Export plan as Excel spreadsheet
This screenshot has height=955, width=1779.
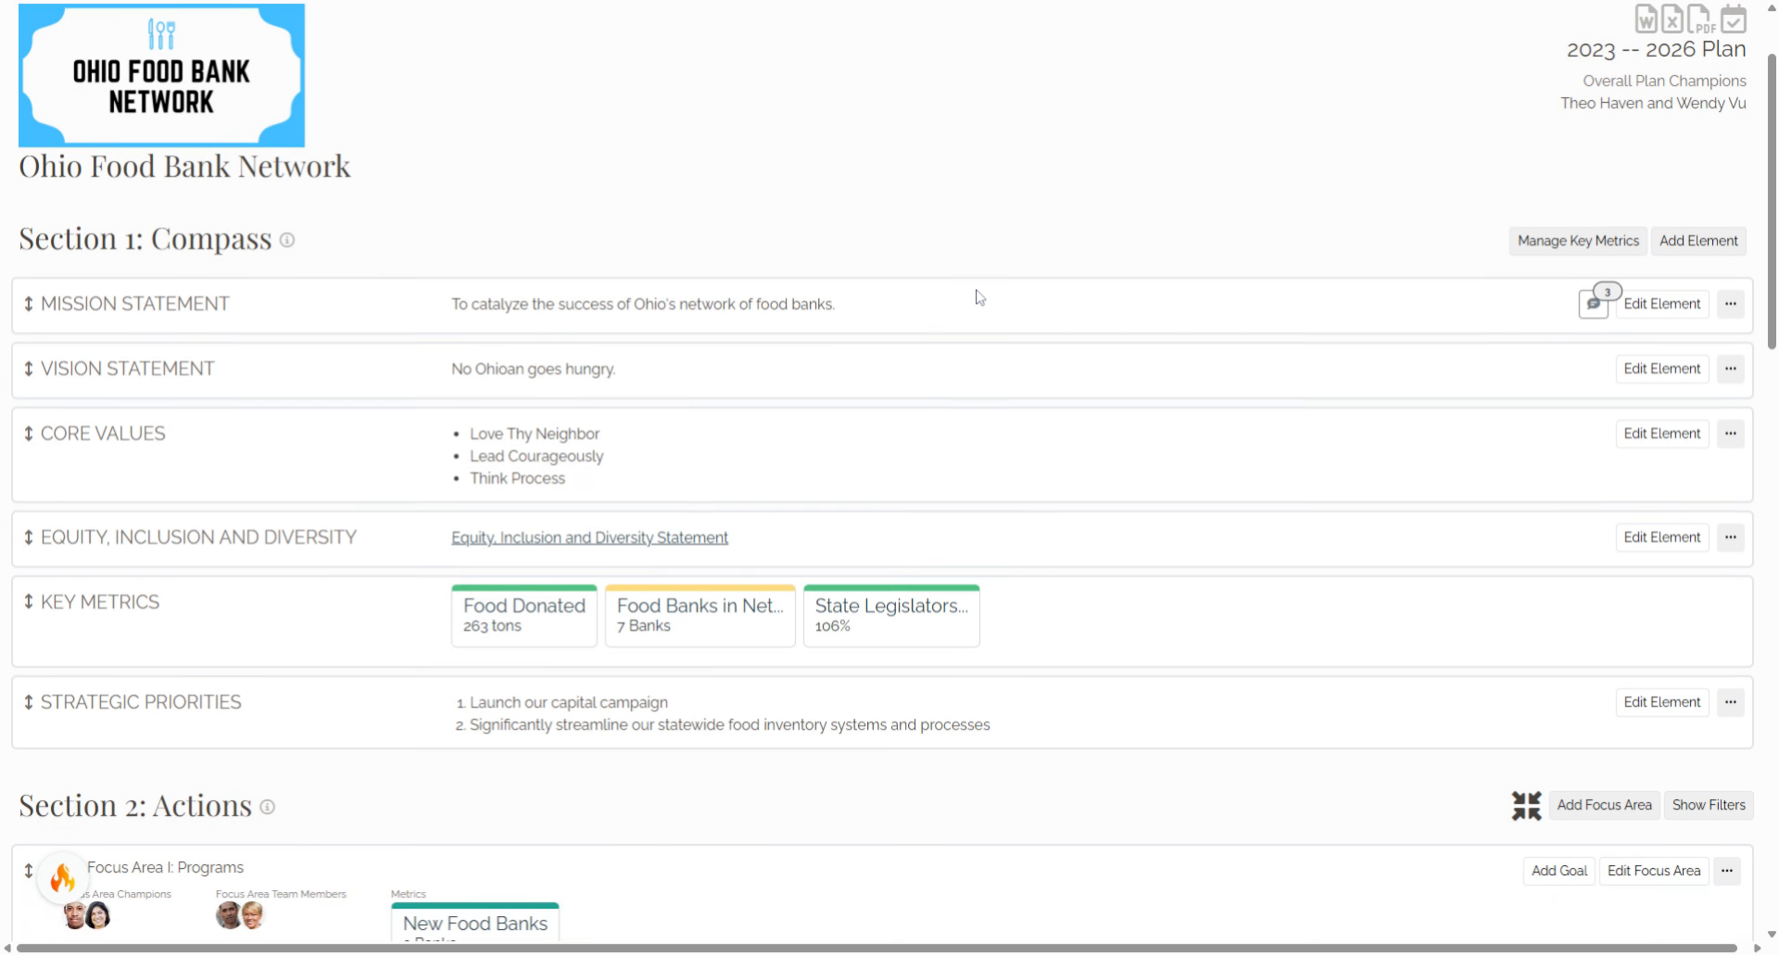click(x=1672, y=19)
